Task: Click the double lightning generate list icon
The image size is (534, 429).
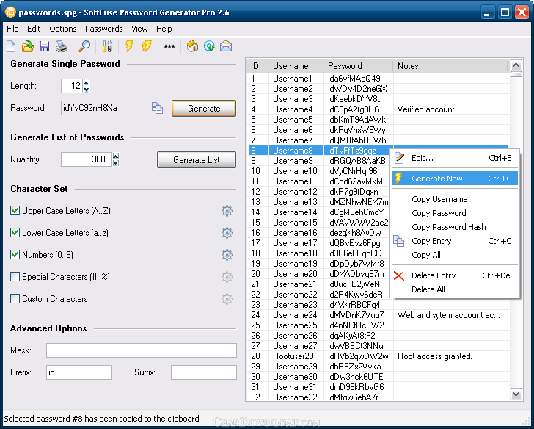Action: click(x=147, y=46)
